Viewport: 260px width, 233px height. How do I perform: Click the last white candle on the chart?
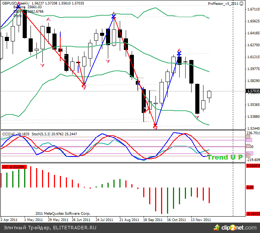click(209, 94)
